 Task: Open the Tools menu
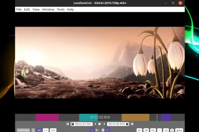(x=60, y=10)
